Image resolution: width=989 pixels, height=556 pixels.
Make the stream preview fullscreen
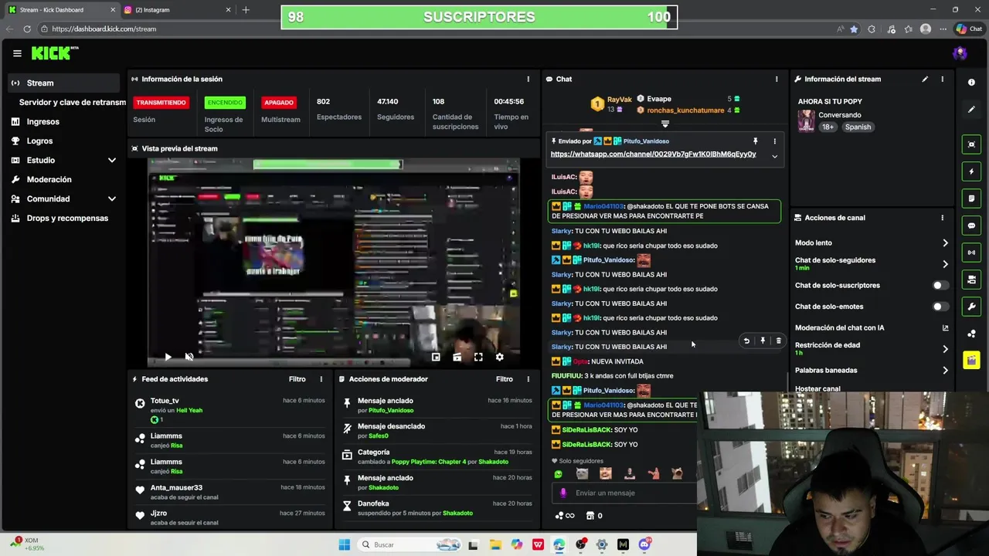pos(478,357)
